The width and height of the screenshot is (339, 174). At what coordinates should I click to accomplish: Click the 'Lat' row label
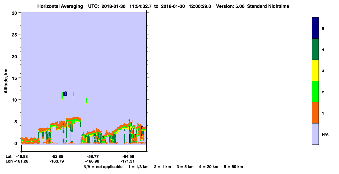pos(8,157)
